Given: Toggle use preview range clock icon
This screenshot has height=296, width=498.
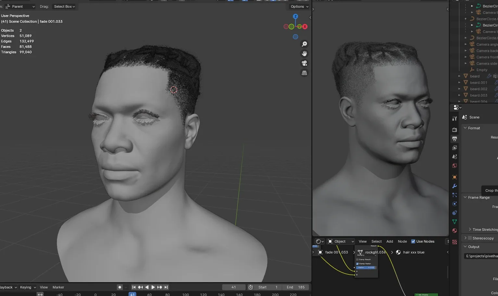Looking at the screenshot, I should pyautogui.click(x=250, y=287).
